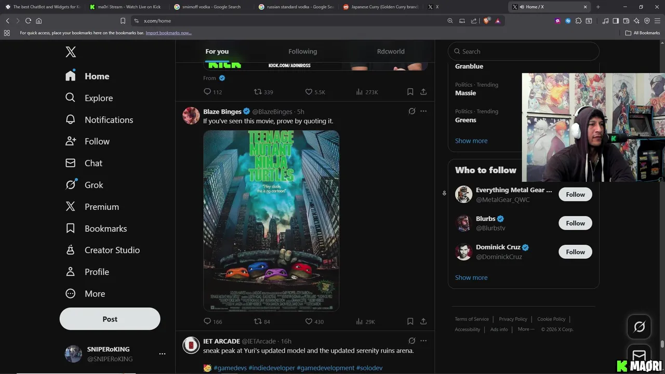Open more options on IET ARCADE post
This screenshot has width=665, height=374.
pyautogui.click(x=423, y=341)
